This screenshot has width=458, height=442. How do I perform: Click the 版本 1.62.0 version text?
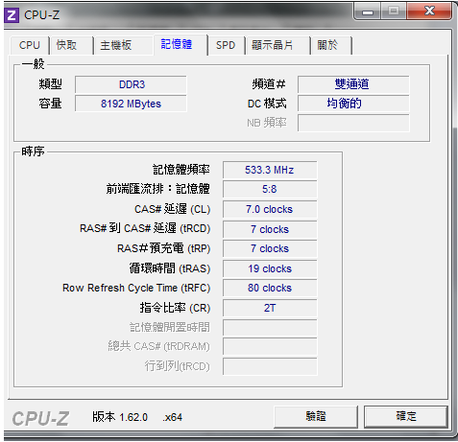pos(120,417)
